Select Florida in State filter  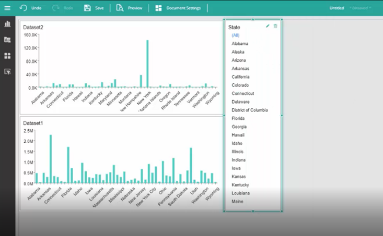[238, 118]
